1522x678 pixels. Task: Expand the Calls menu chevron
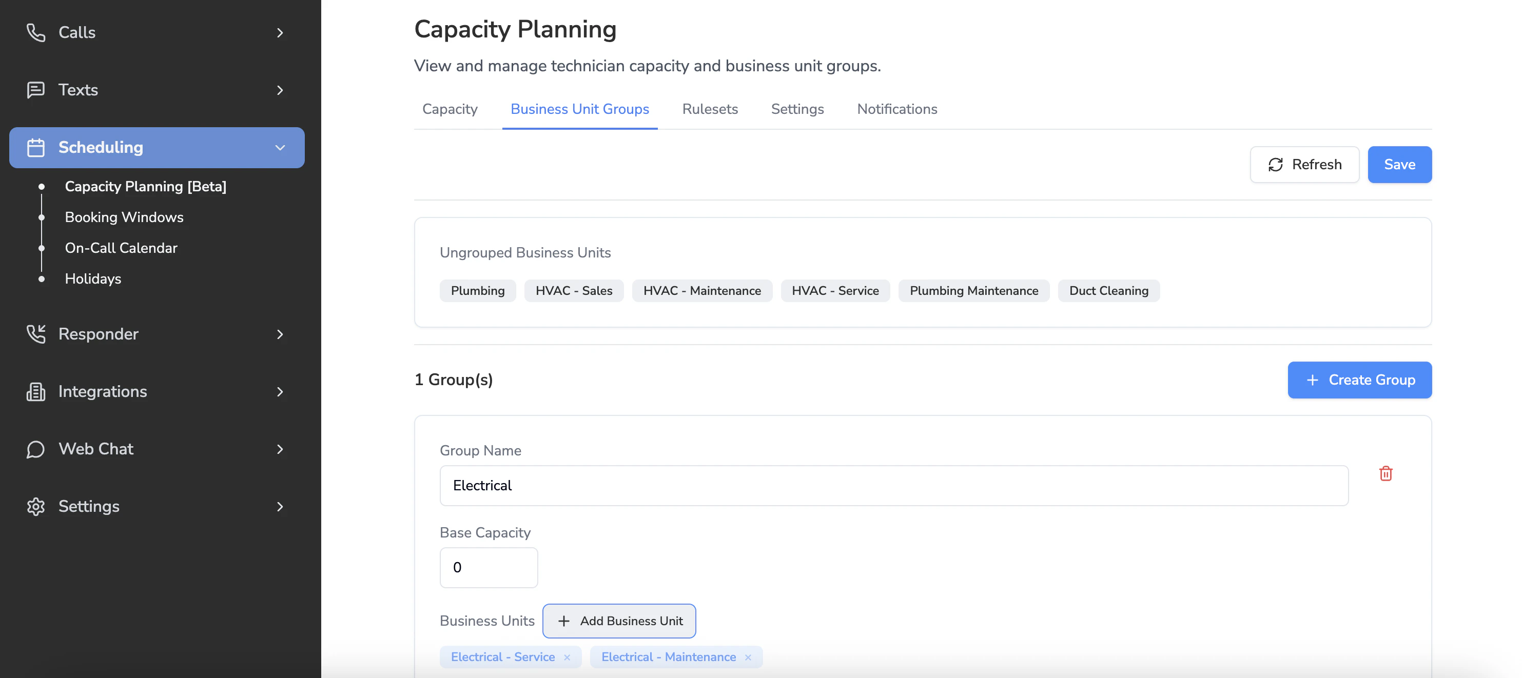(x=280, y=32)
